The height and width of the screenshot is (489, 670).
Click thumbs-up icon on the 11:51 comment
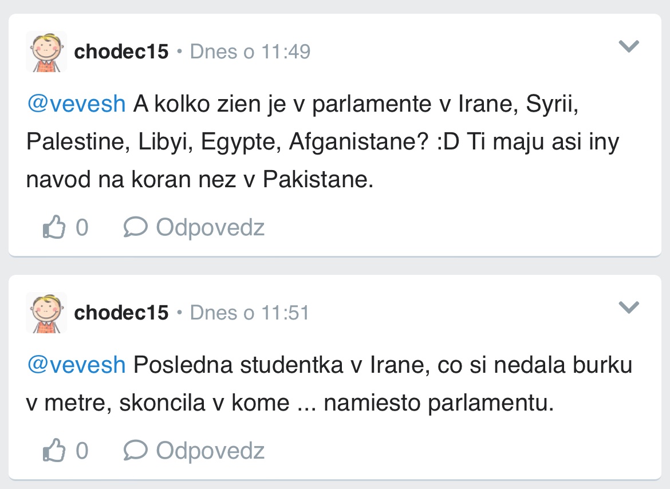tap(53, 451)
